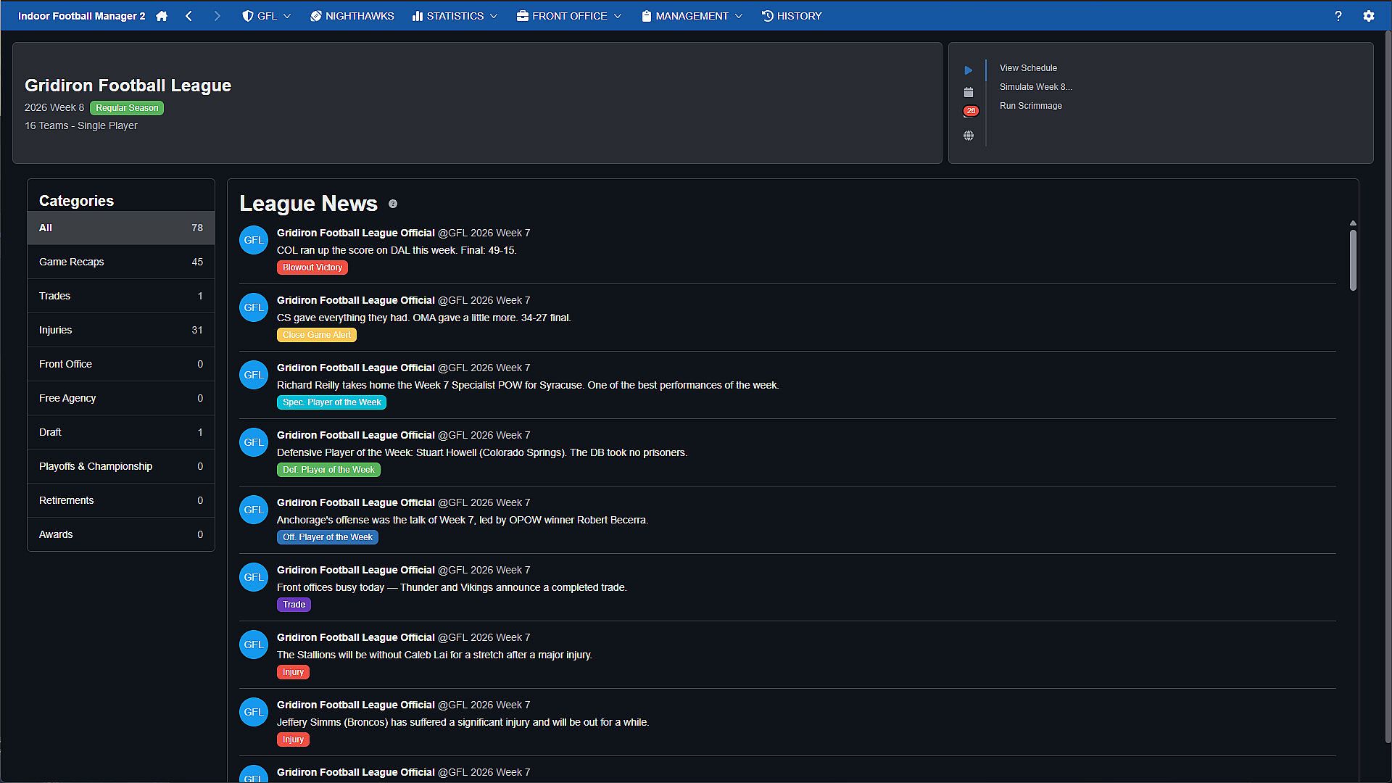Click the Anchorage's offense OPOW news text
This screenshot has width=1392, height=783.
(x=463, y=520)
